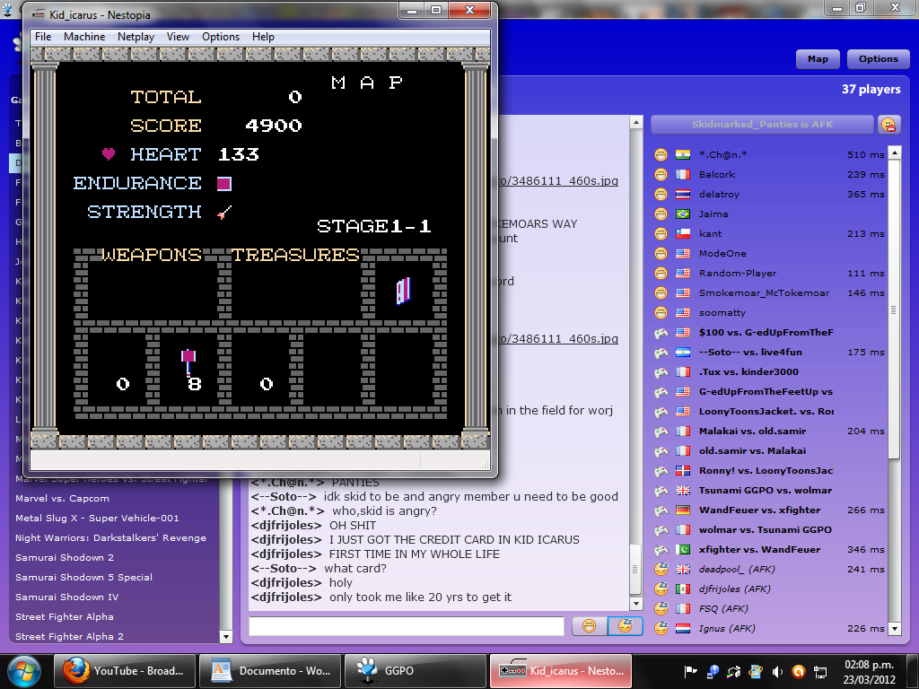919x689 pixels.
Task: Click the Thailand flag in delatroy's row
Action: 683,195
